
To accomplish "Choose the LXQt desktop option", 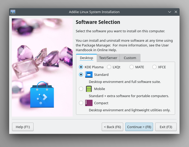I will point(109,67).
